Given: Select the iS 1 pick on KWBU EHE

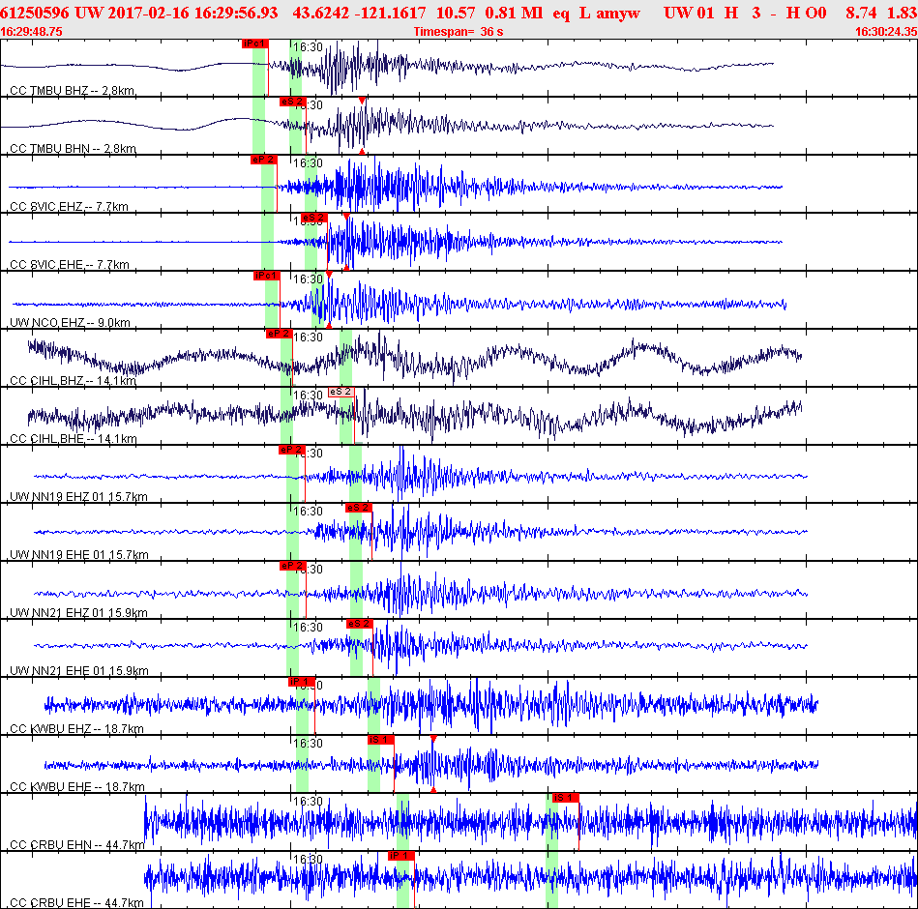Looking at the screenshot, I should [x=380, y=740].
